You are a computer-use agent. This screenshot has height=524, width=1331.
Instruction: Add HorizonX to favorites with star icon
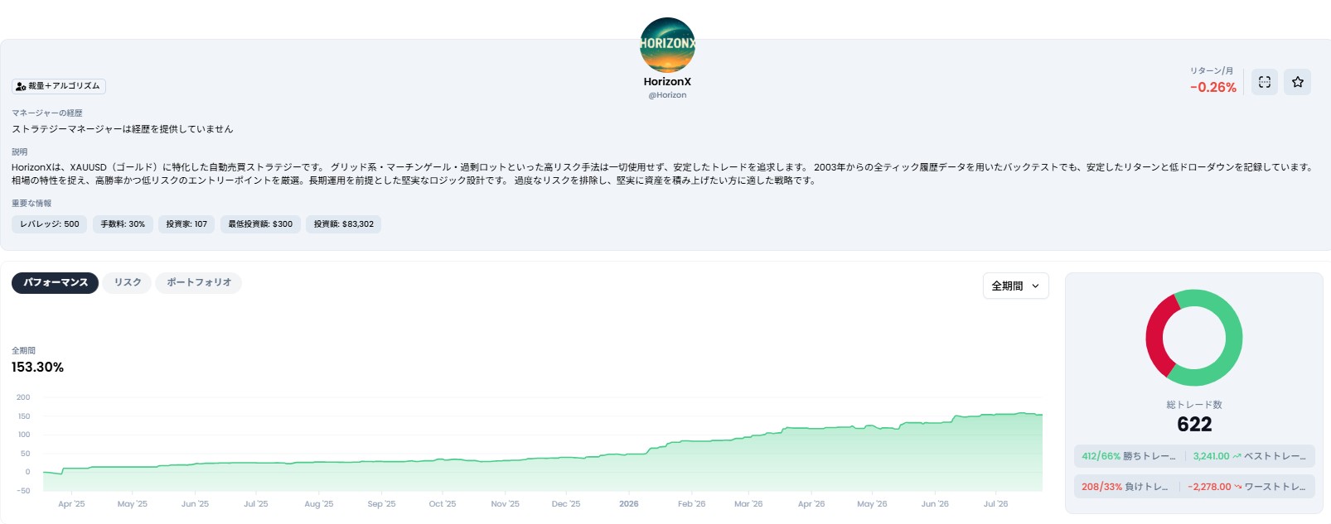[1297, 82]
